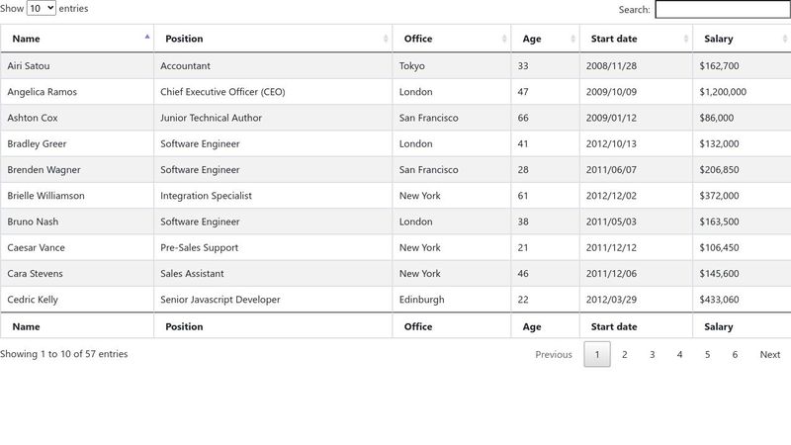Click the Salary column sort icon
791x445 pixels.
click(784, 39)
